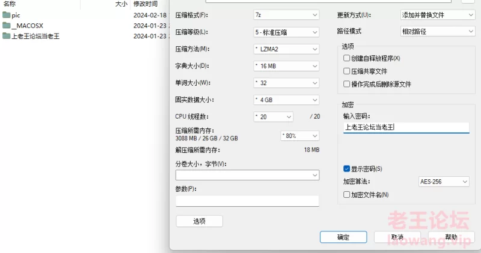Select the 上老王论坛当老王 folder name

[x=35, y=36]
